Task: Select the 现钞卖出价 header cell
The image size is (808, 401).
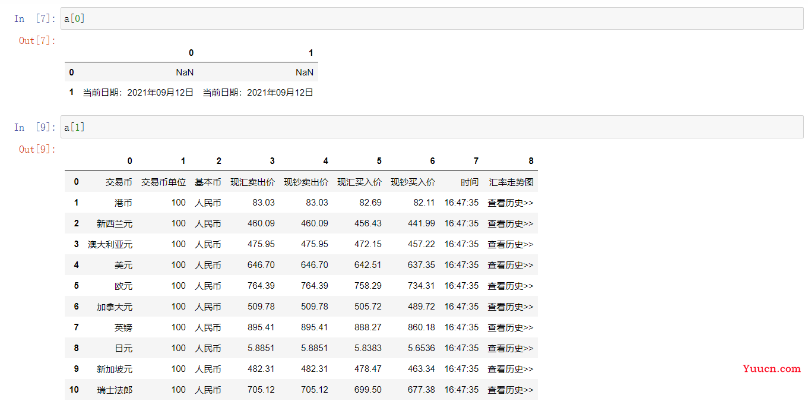Action: [x=306, y=182]
